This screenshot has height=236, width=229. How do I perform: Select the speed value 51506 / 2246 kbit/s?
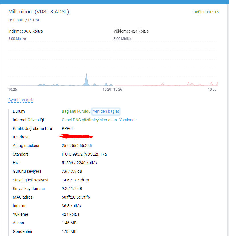79,163
